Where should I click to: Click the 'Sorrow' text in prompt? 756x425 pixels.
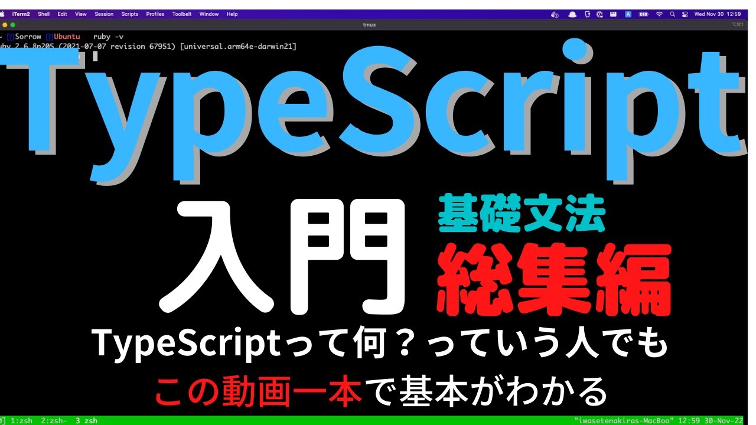pyautogui.click(x=28, y=37)
